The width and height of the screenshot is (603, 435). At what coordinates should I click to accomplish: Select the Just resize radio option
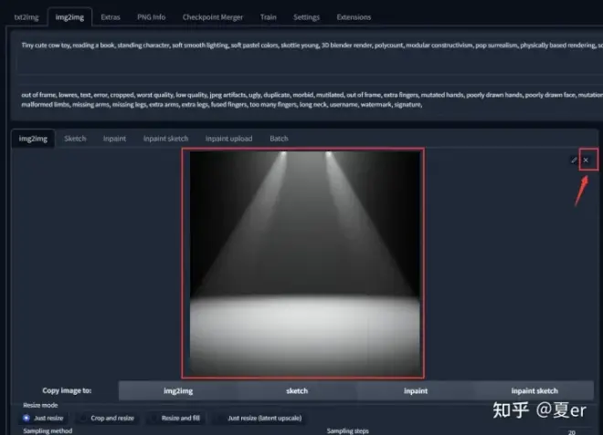point(43,418)
